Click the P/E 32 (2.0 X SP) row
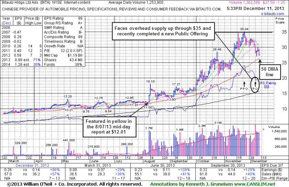This screenshot has height=187, width=289. [63, 50]
